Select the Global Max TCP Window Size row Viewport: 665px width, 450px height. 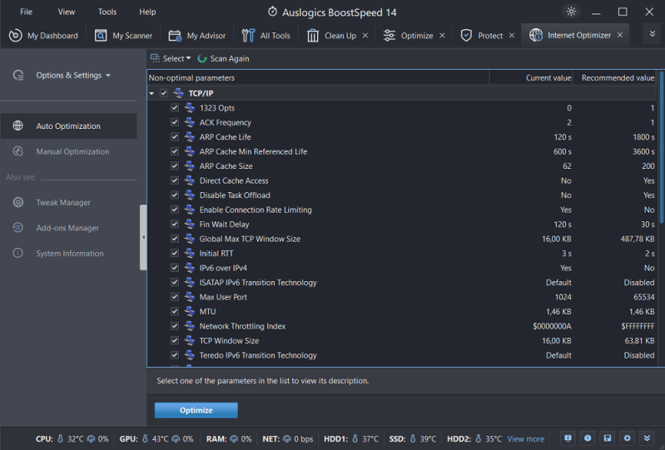(x=402, y=239)
